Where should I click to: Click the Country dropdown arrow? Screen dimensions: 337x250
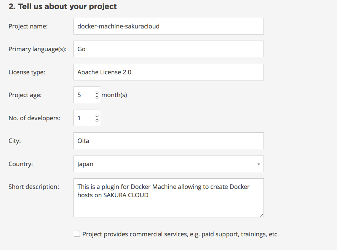click(x=259, y=164)
